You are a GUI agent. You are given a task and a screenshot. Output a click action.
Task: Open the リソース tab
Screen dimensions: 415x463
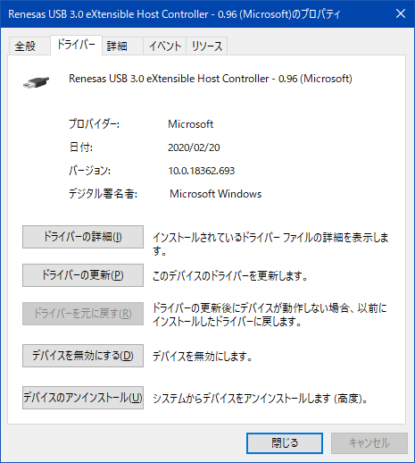pyautogui.click(x=207, y=46)
